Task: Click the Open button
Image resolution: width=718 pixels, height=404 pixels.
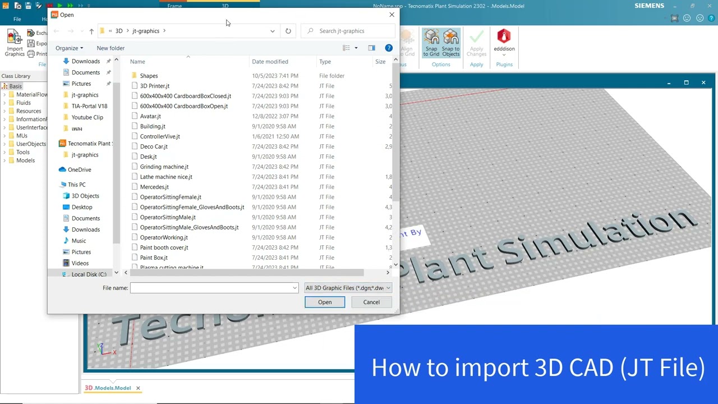Action: tap(325, 302)
